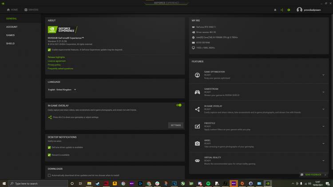Open the Release highlights link
The height and width of the screenshot is (187, 333).
coord(56,57)
